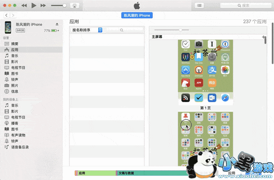
Task: Select the Overcast app icon
Action: pyautogui.click(x=199, y=70)
